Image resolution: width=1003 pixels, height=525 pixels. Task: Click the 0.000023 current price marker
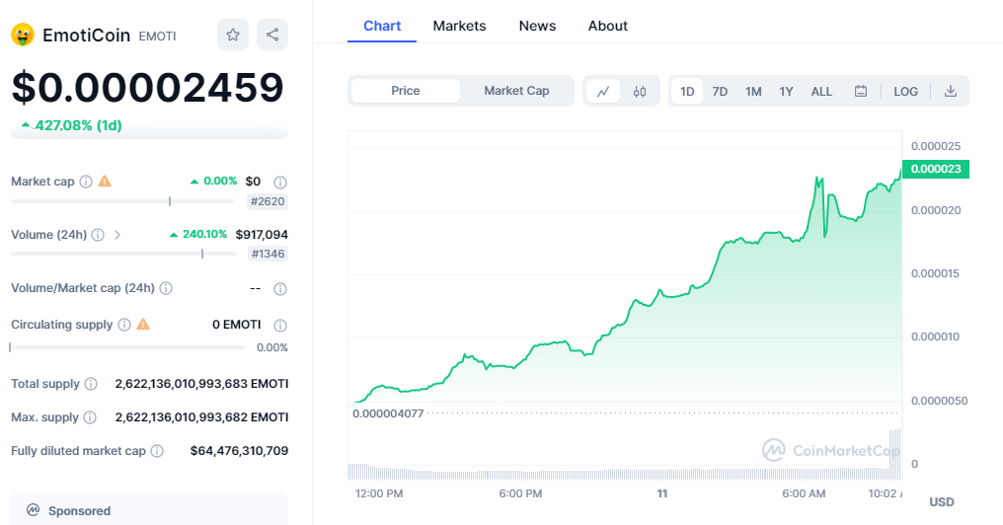(936, 169)
